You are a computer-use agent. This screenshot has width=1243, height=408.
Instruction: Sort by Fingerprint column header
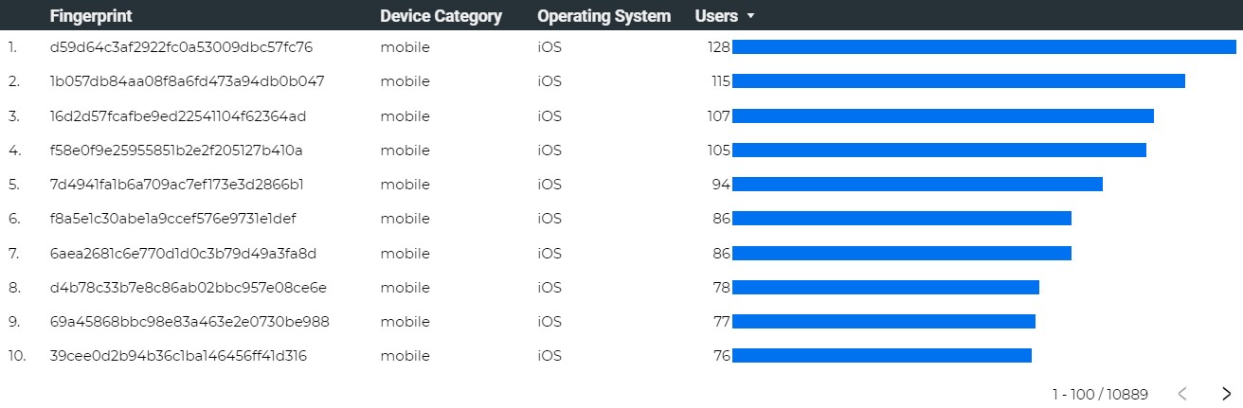click(x=91, y=16)
